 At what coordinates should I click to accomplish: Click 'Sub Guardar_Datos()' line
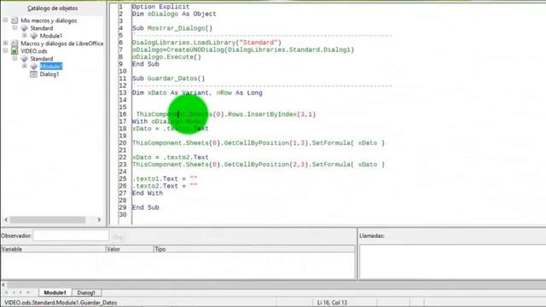point(169,78)
